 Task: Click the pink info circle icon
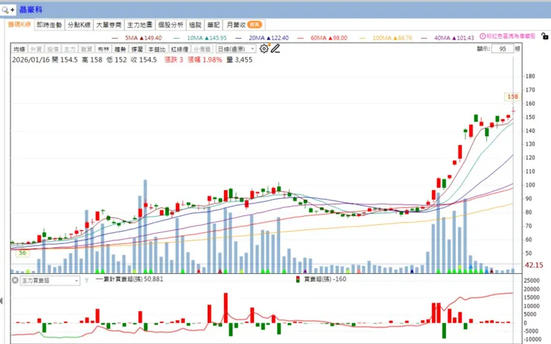[x=482, y=36]
